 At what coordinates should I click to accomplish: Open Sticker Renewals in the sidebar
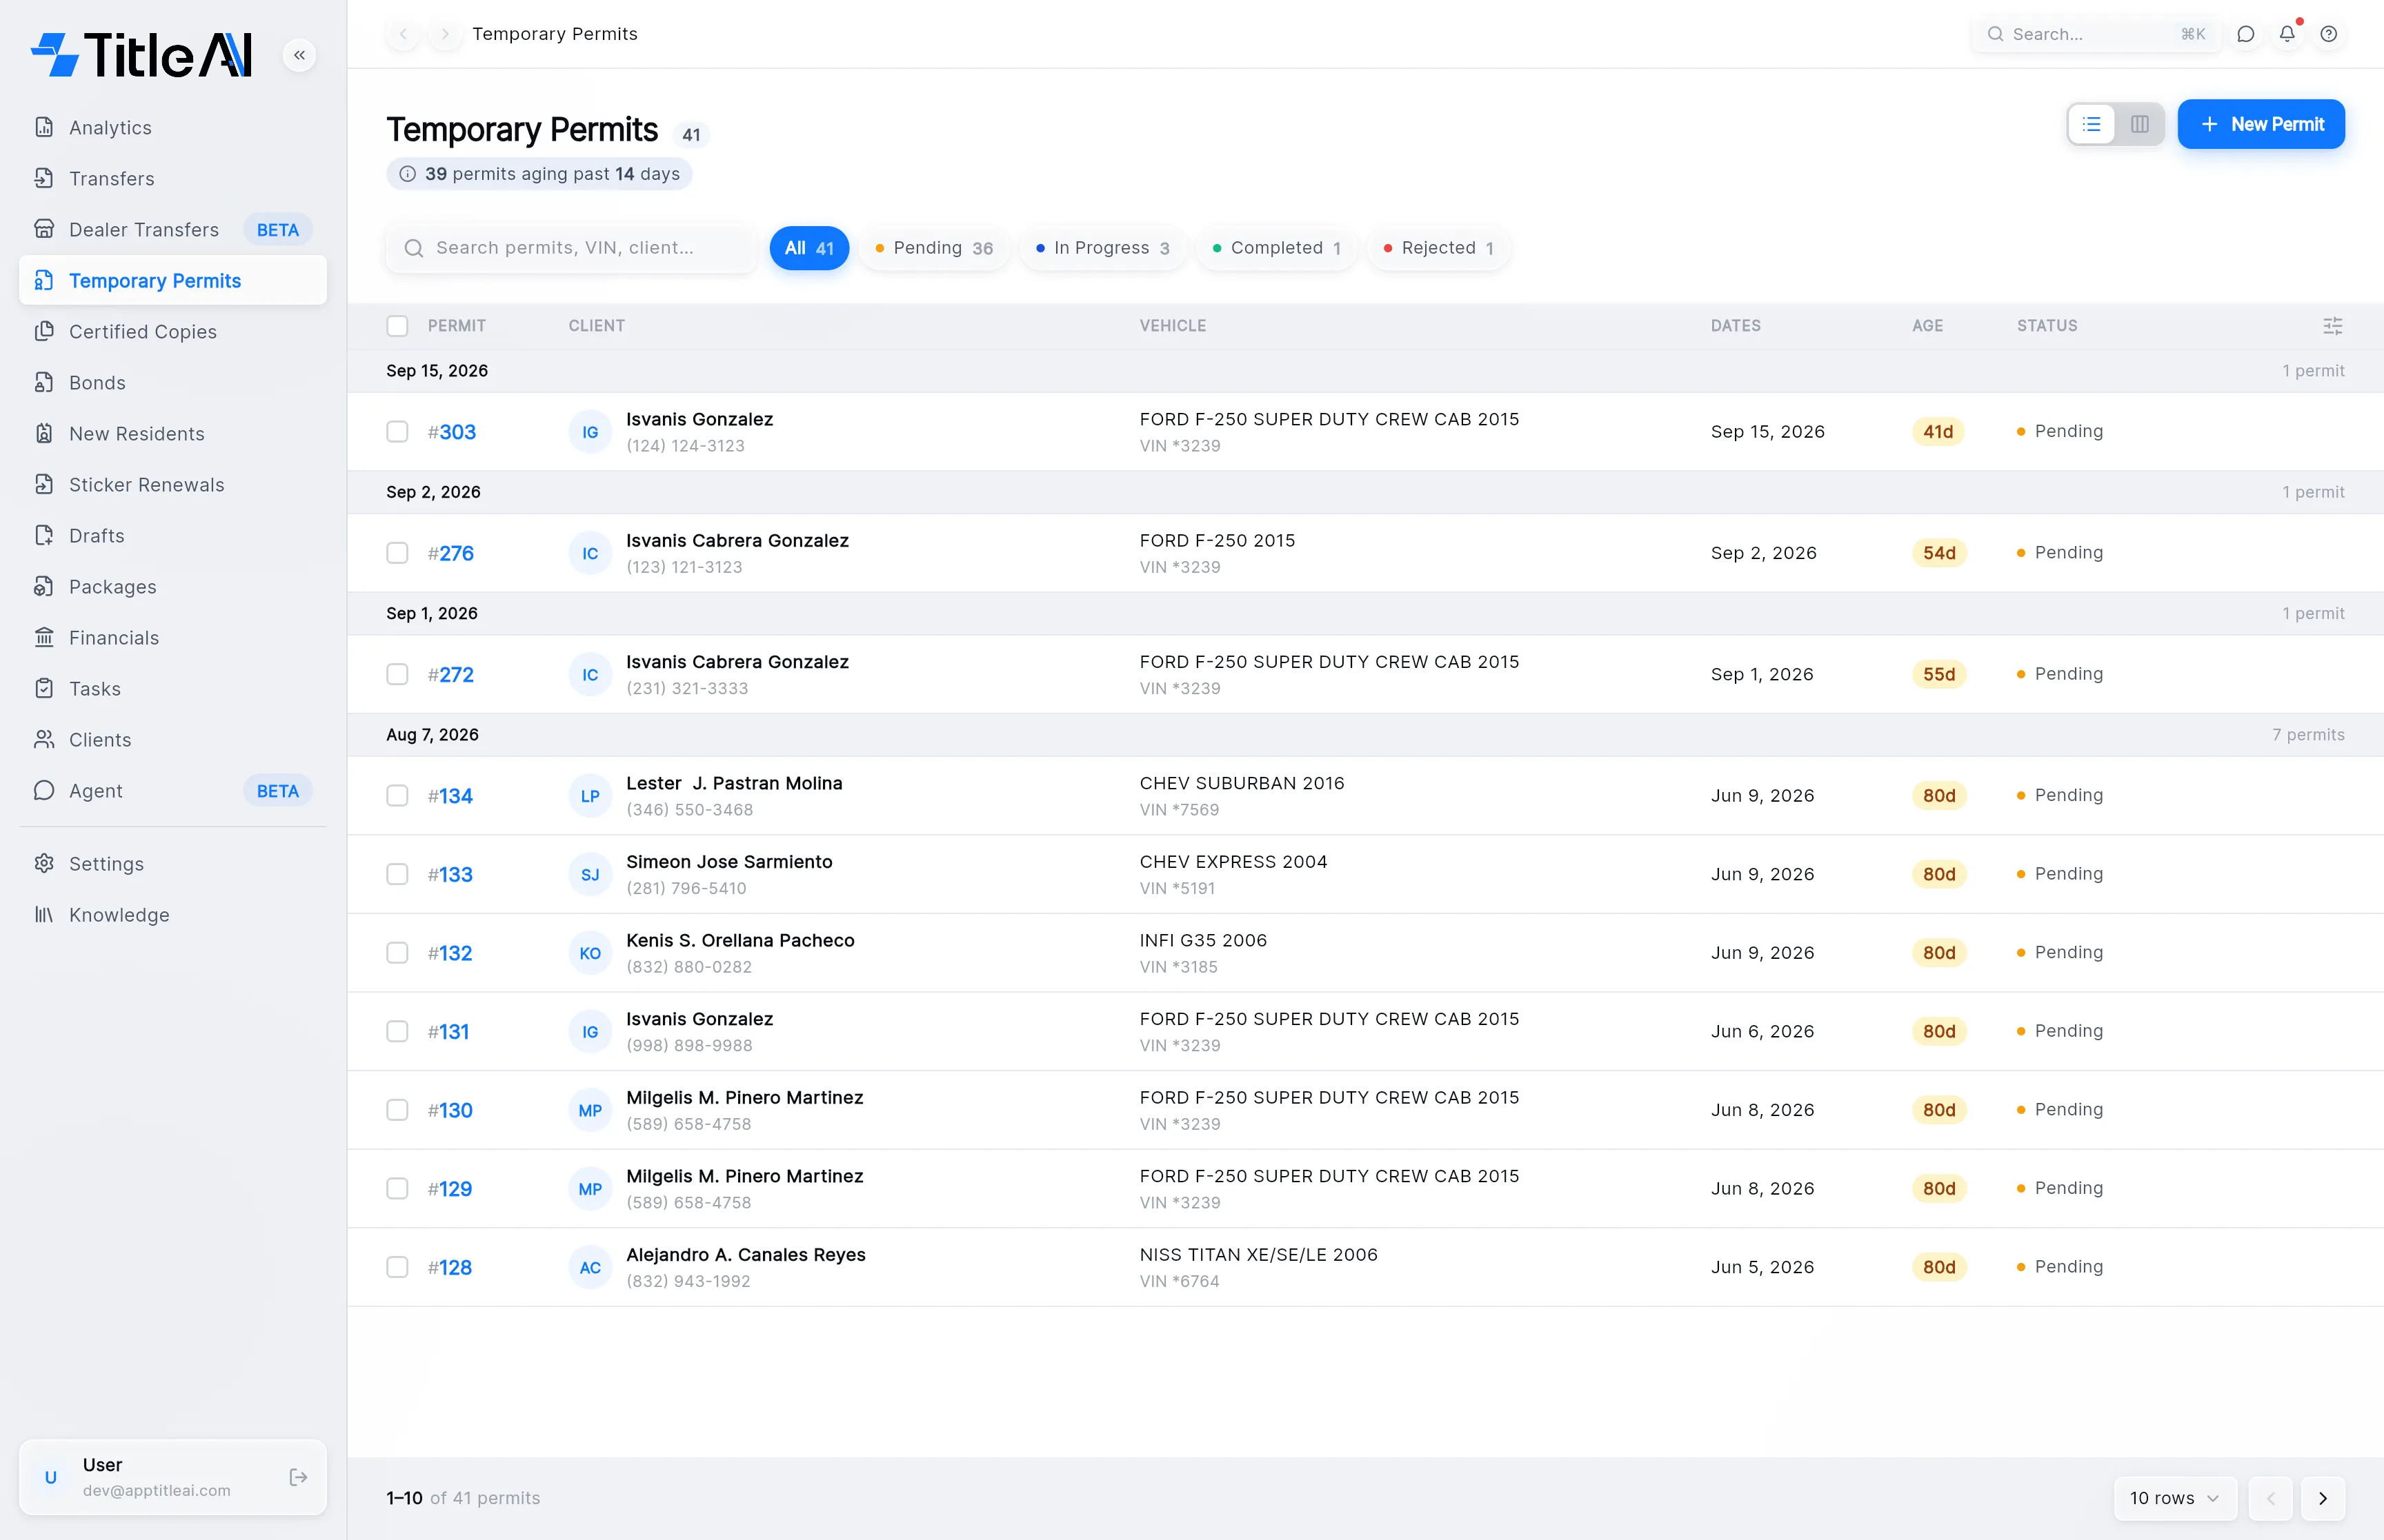(172, 485)
